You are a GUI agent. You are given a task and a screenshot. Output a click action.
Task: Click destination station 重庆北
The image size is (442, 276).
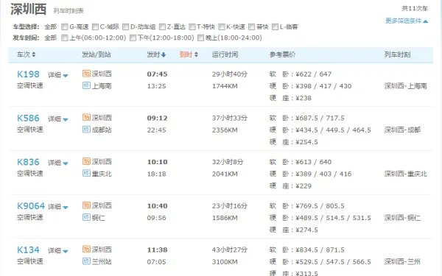[x=102, y=174]
